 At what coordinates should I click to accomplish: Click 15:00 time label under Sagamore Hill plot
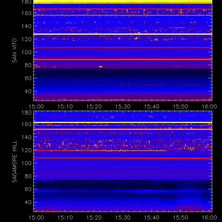pos(36,218)
